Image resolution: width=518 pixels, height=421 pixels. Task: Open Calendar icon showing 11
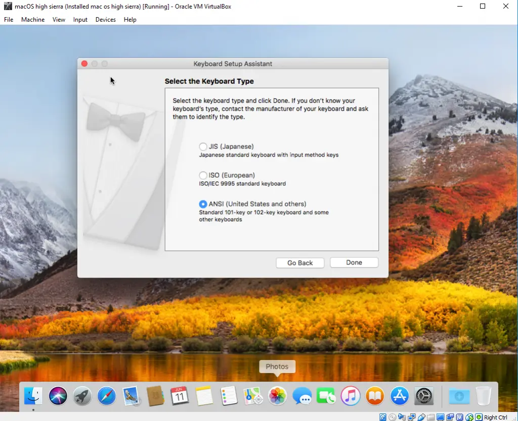point(180,396)
